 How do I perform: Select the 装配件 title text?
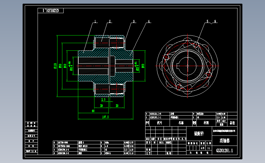(199, 134)
